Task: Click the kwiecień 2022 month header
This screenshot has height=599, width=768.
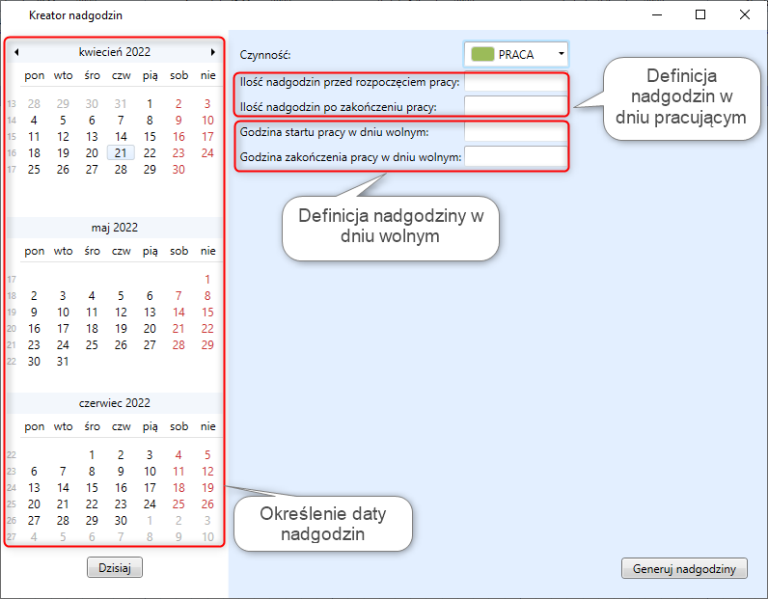Action: 115,52
